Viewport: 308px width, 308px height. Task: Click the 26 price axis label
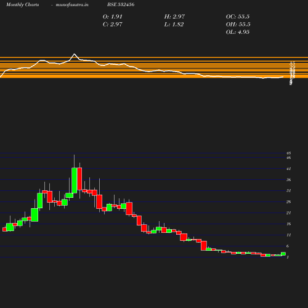(289, 202)
